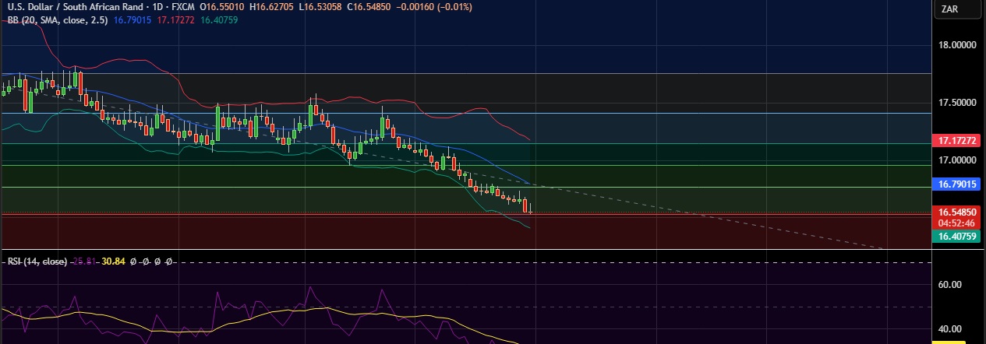This screenshot has height=344, width=986.
Task: Click the purple RSI value 25.81
Action: 84,262
